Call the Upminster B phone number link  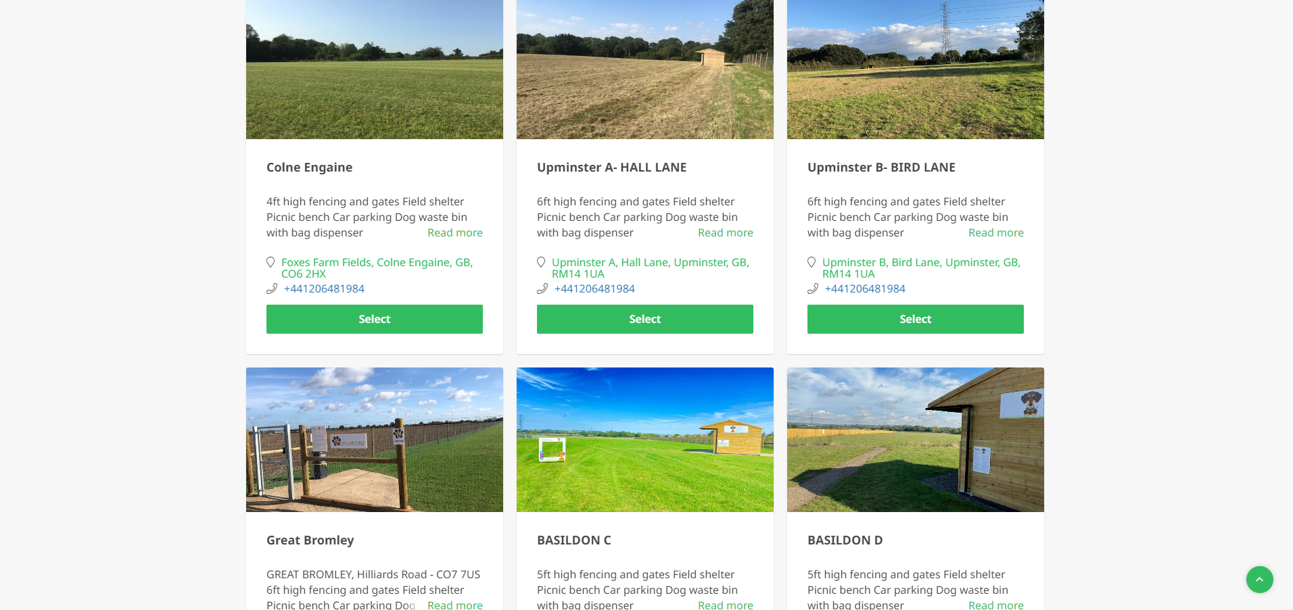(865, 288)
